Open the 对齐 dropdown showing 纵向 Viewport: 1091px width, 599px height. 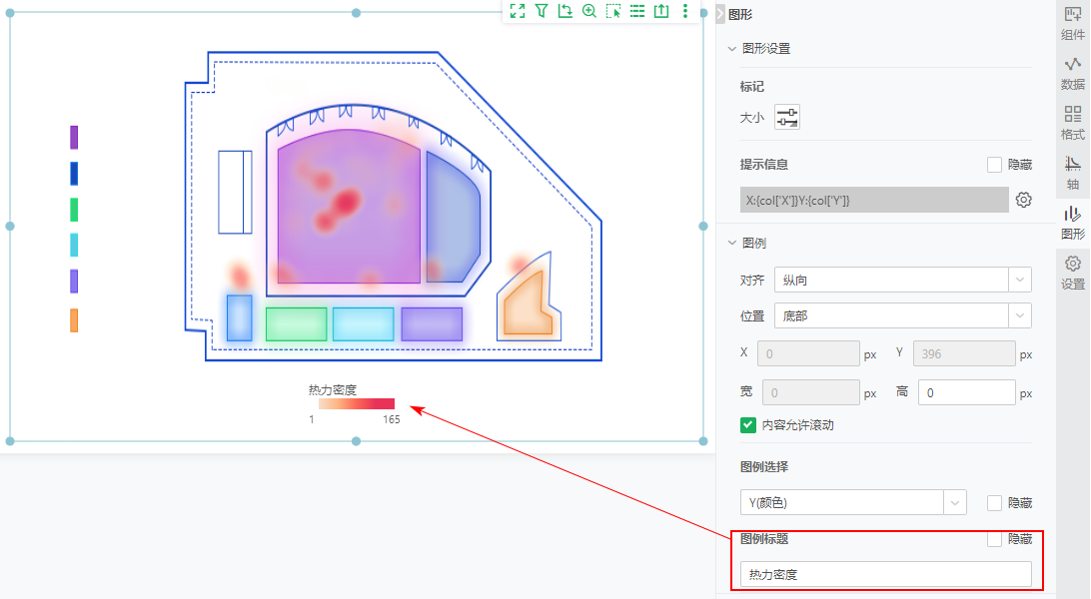tap(902, 280)
